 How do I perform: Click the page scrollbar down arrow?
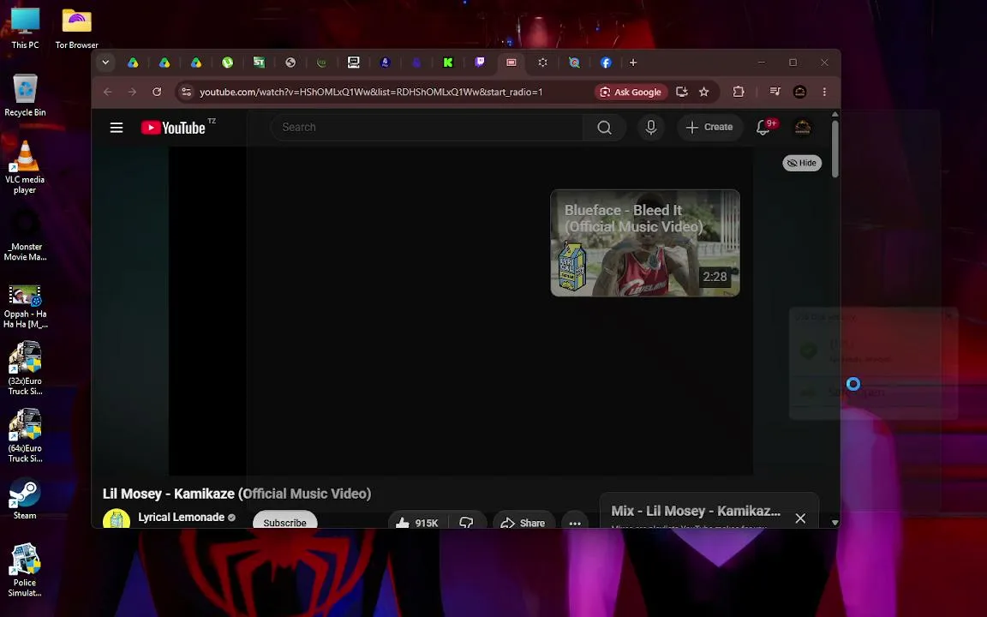click(835, 523)
